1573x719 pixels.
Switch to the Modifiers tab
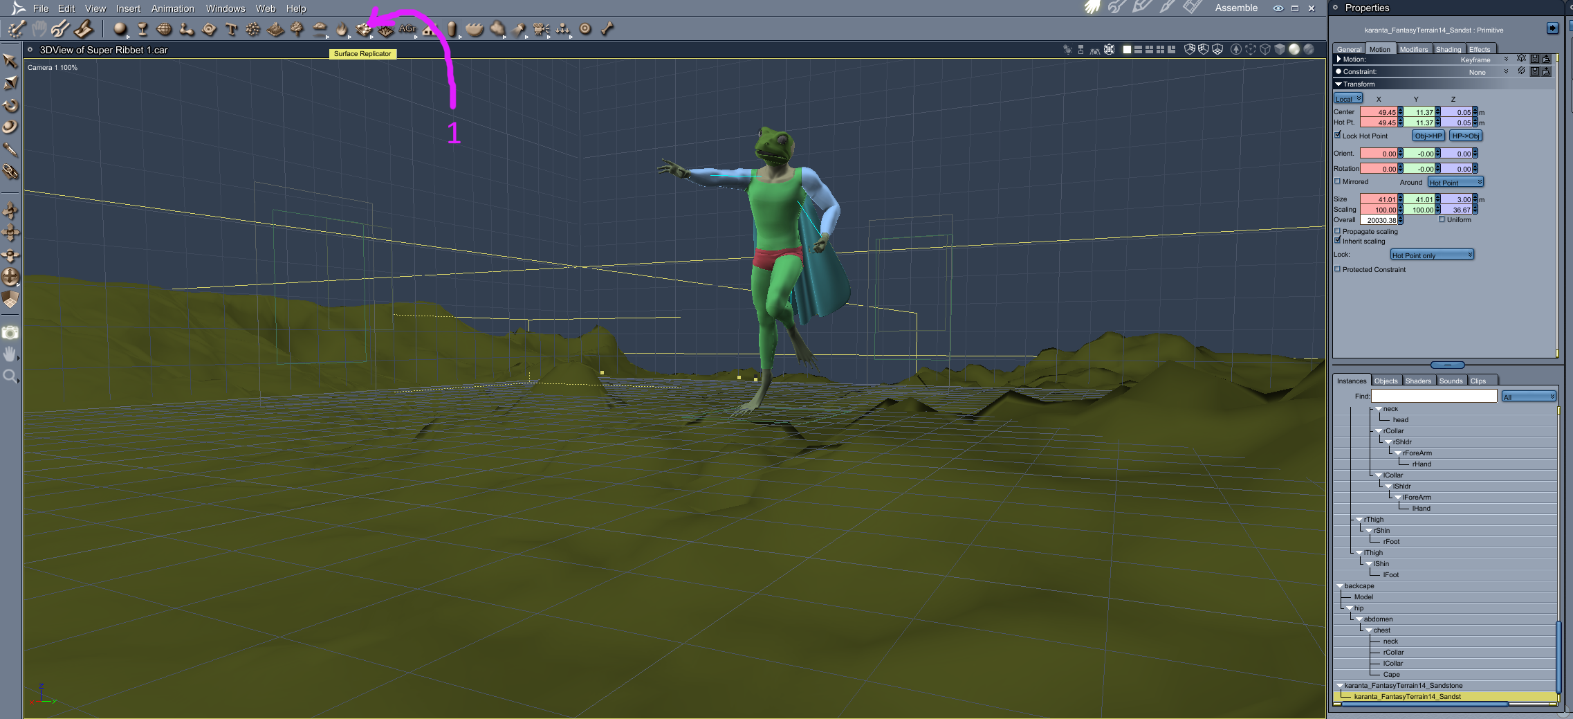[1413, 49]
